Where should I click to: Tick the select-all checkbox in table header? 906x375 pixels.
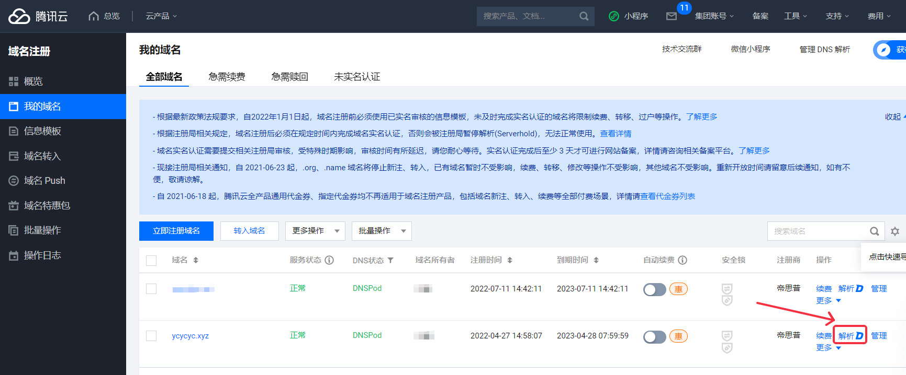tap(151, 261)
